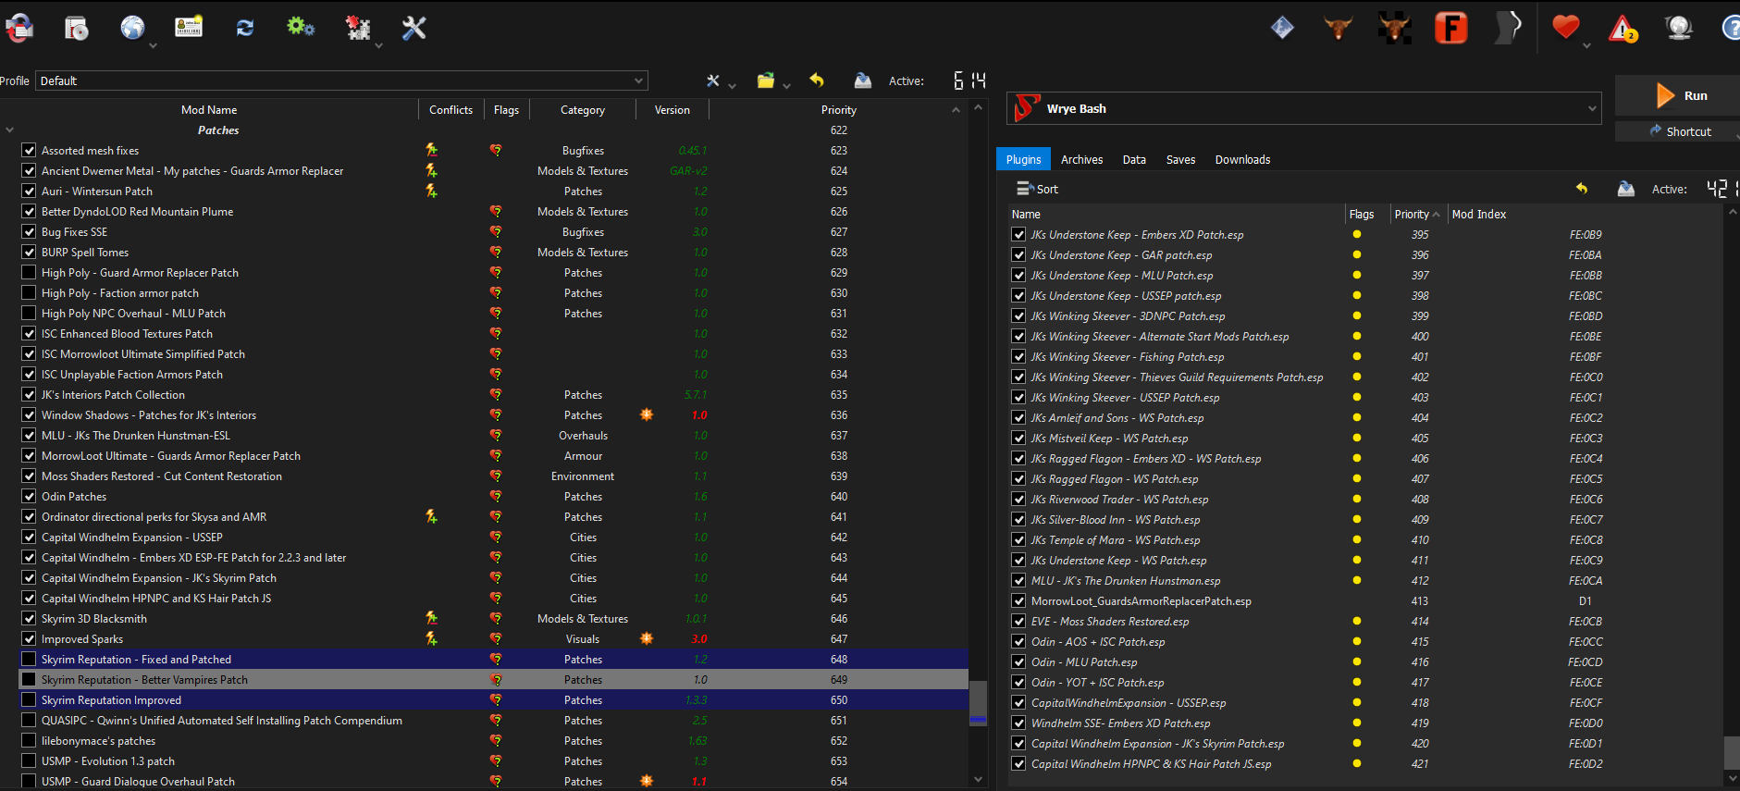The image size is (1740, 791).
Task: Click the red heart endorse icon
Action: pyautogui.click(x=1565, y=27)
